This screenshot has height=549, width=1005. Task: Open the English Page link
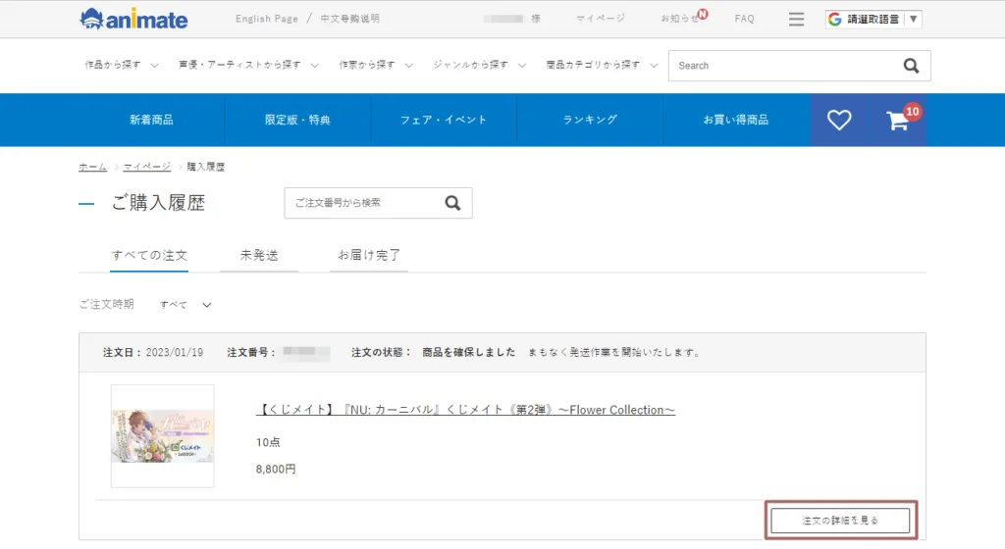click(267, 19)
